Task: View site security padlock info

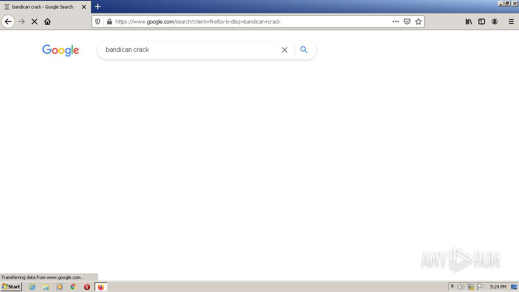Action: coord(109,21)
